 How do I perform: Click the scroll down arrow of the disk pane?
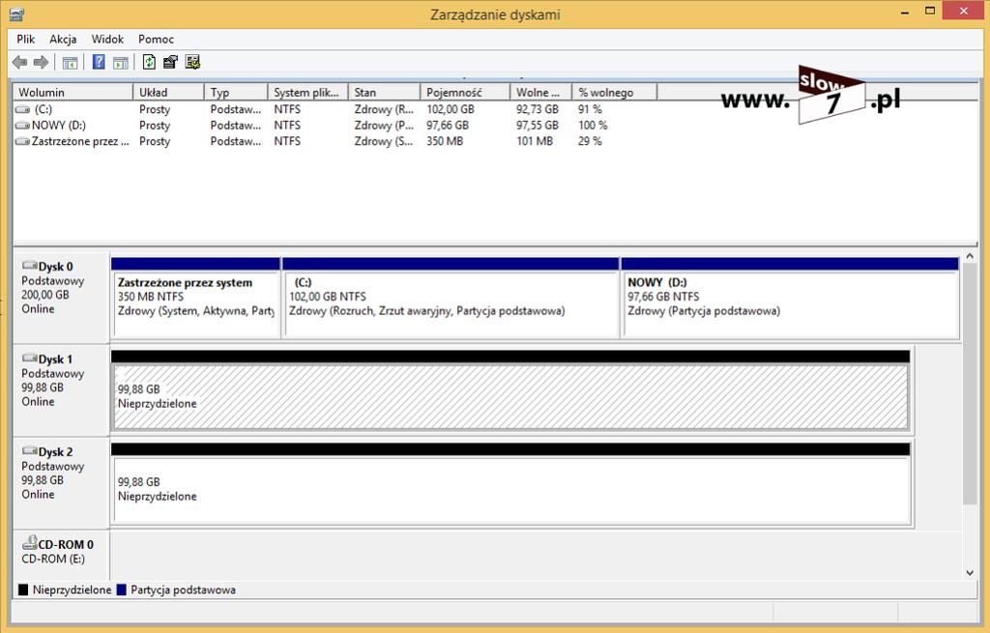[x=970, y=573]
